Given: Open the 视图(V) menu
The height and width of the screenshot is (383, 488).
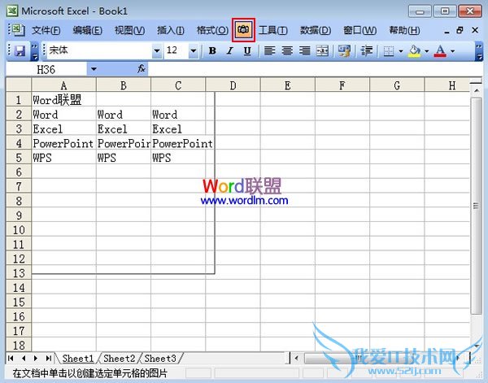Looking at the screenshot, I should [130, 30].
